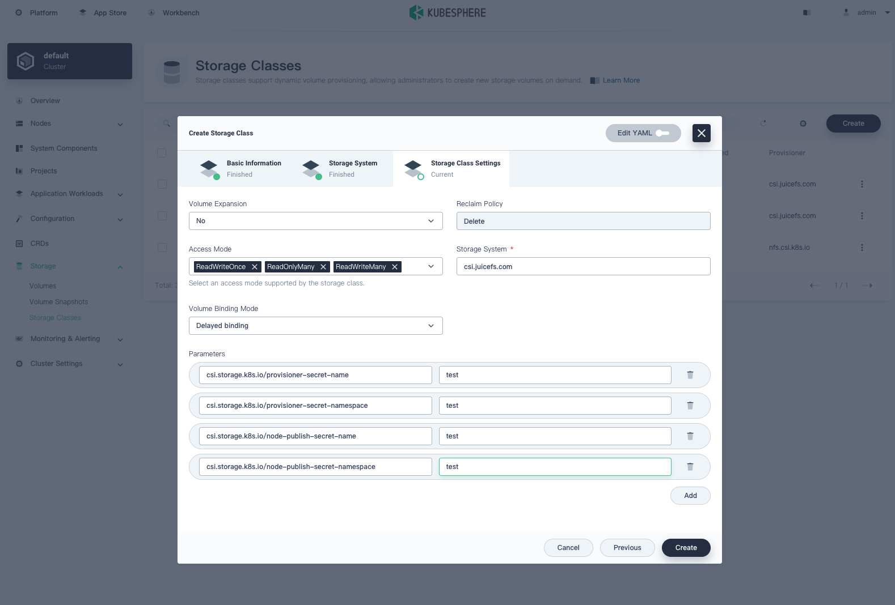Open the Volume Expansion dropdown

pos(315,221)
